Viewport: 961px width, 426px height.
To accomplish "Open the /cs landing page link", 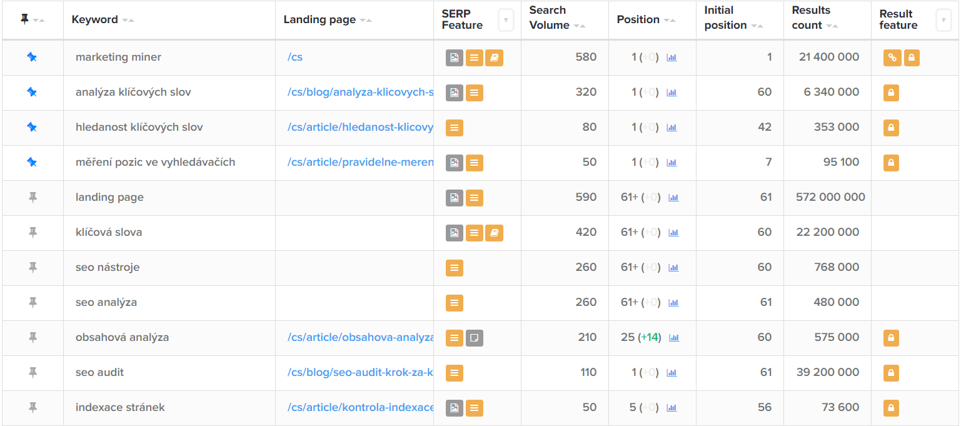I will (295, 58).
